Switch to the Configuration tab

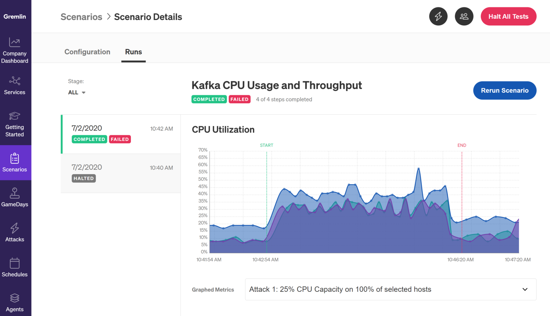click(87, 52)
